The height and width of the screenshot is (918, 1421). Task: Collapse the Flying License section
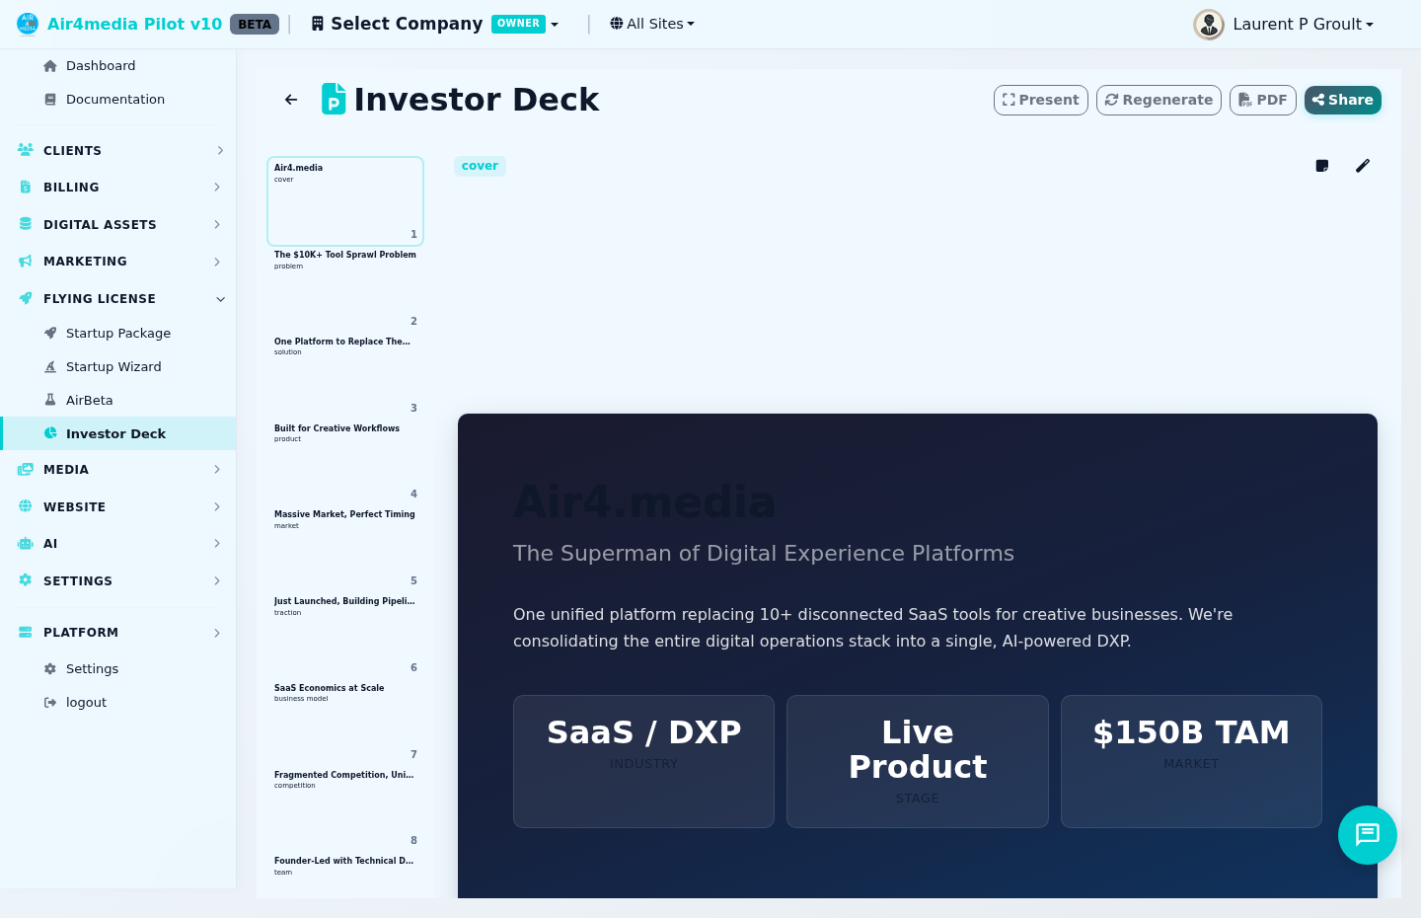coord(220,298)
